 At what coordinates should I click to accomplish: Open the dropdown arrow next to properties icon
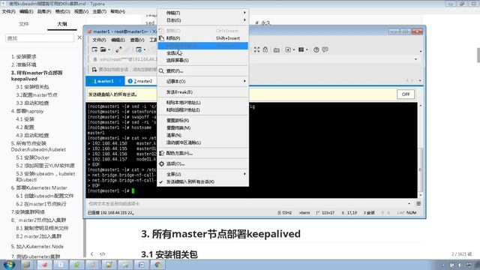(145, 50)
